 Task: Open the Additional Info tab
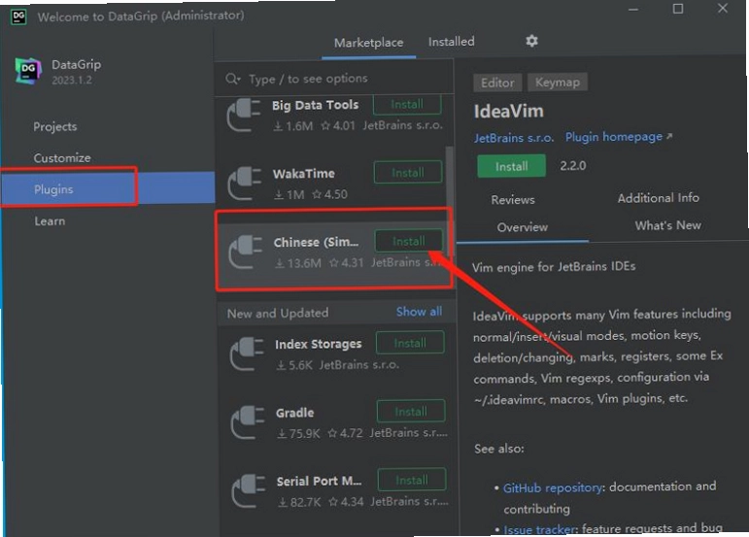[x=659, y=198]
